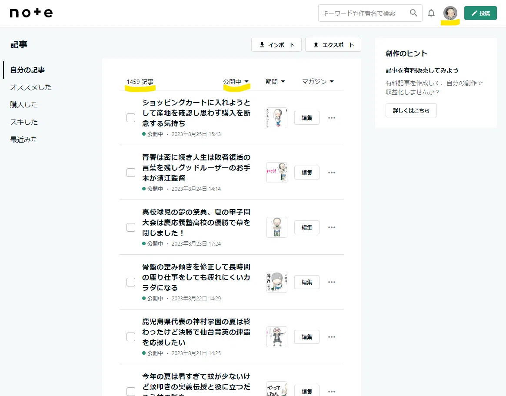Screen dimensions: 506x396
Task: Check the ショッピングカート article checkbox
Action: [x=131, y=118]
